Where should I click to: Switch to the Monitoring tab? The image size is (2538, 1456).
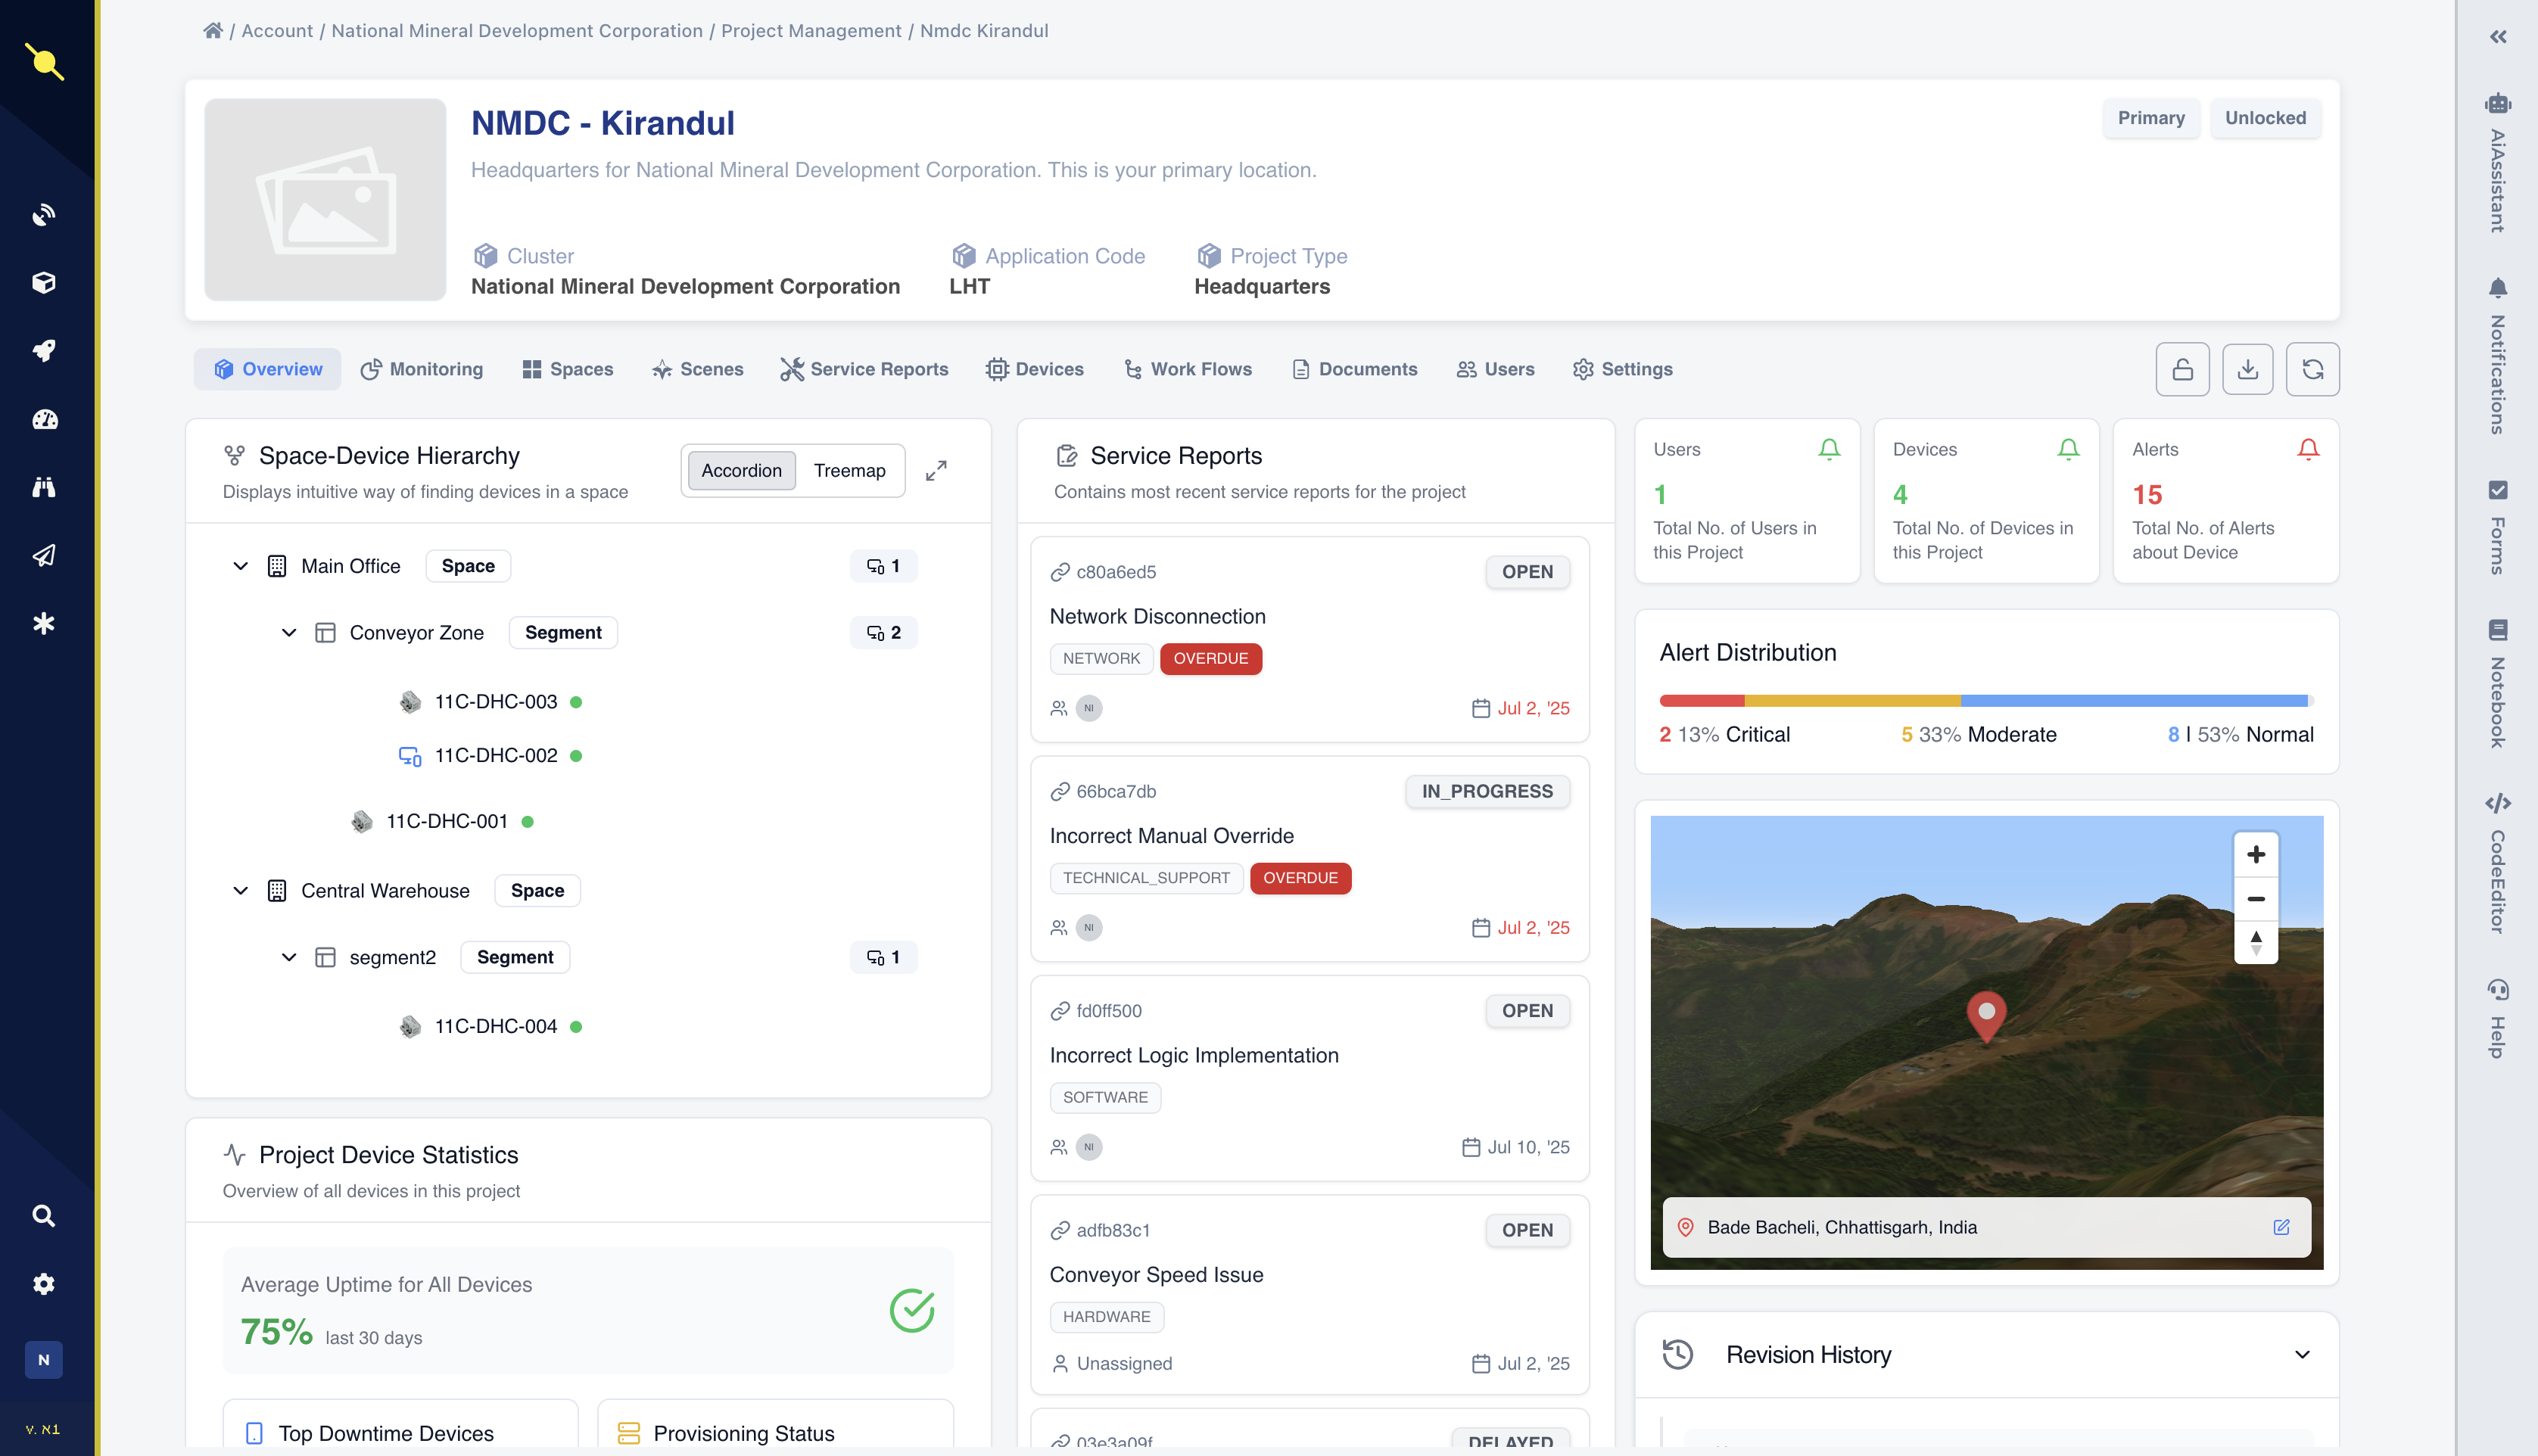coord(422,369)
